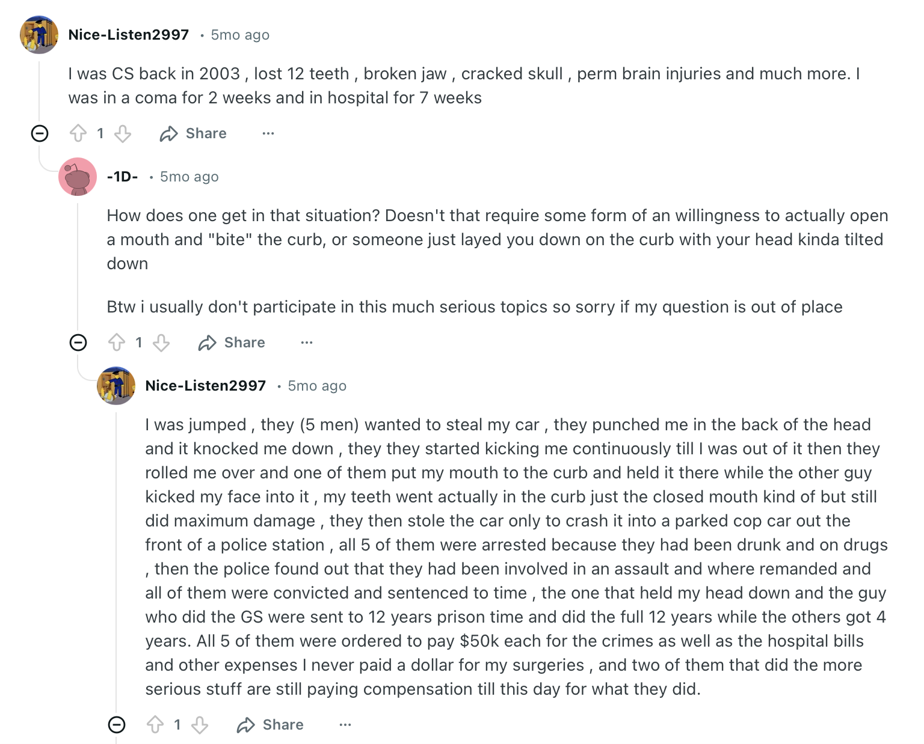Downvote -1D-'s comment
Image resolution: width=924 pixels, height=744 pixels.
[x=161, y=343]
